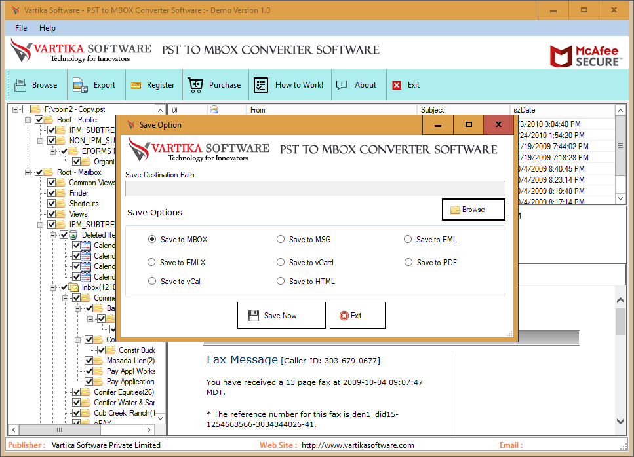Click the Conifer Equities(26) folder icon

[x=86, y=392]
